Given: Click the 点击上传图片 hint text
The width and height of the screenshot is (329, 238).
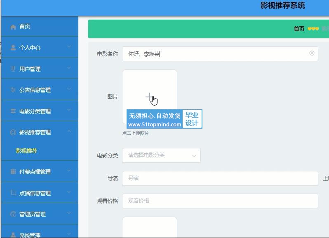Looking at the screenshot, I should 136,133.
